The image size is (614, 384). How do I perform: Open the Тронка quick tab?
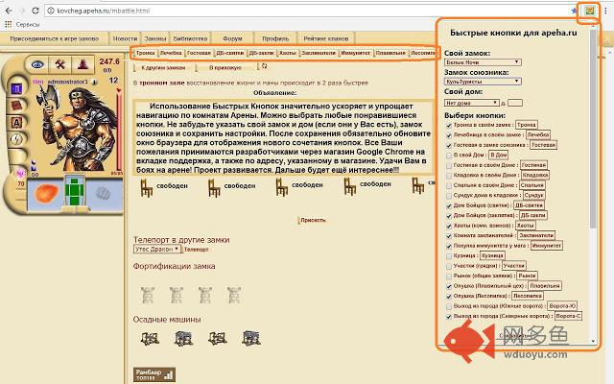tap(146, 53)
